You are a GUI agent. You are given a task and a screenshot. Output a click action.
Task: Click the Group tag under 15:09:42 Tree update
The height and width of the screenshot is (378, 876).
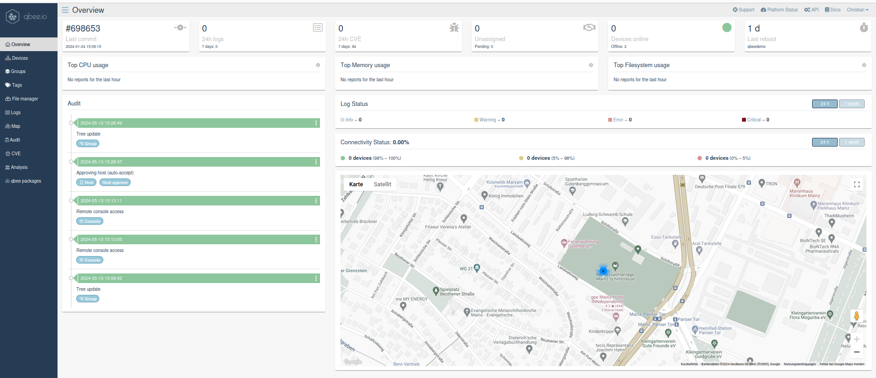point(88,299)
